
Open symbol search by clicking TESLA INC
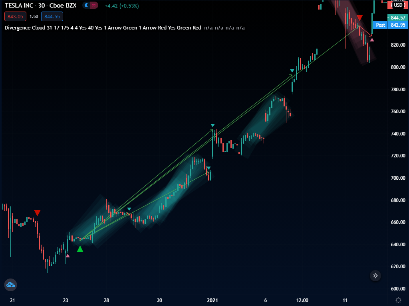click(18, 6)
